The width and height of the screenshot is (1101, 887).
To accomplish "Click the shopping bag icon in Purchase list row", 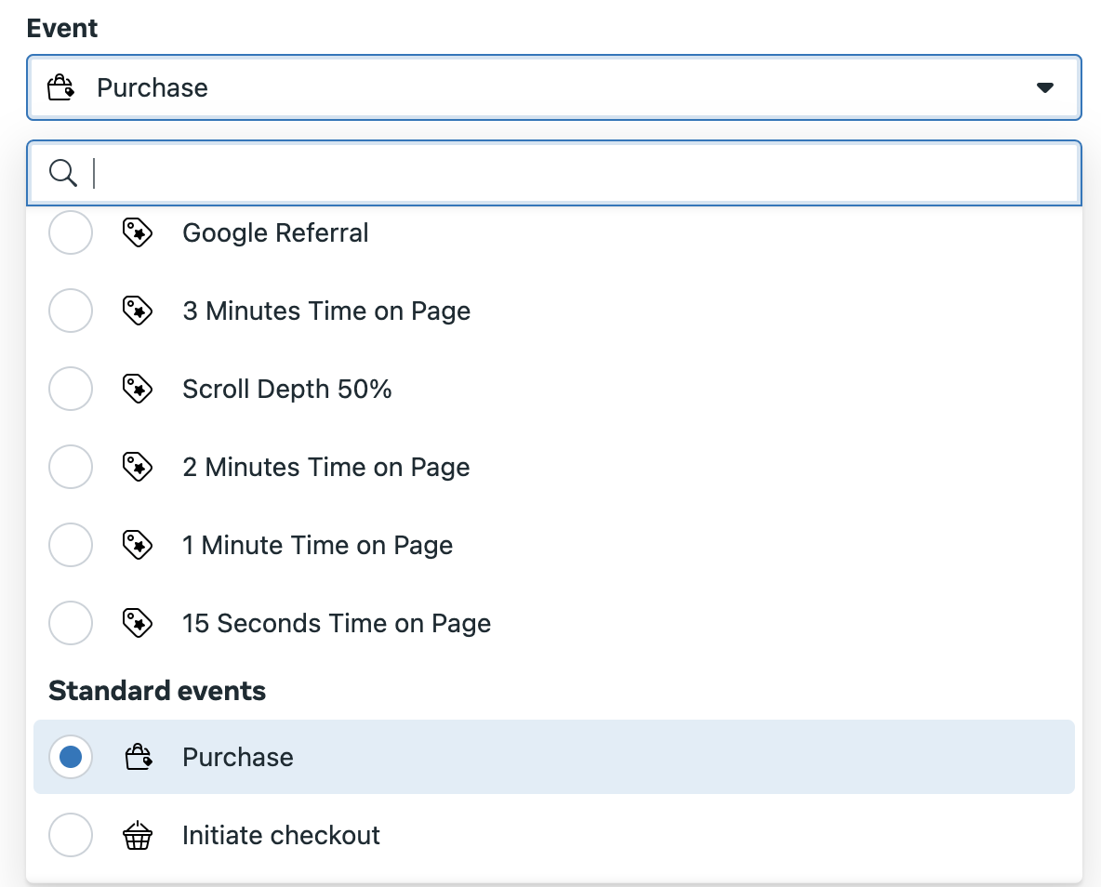I will pyautogui.click(x=139, y=757).
